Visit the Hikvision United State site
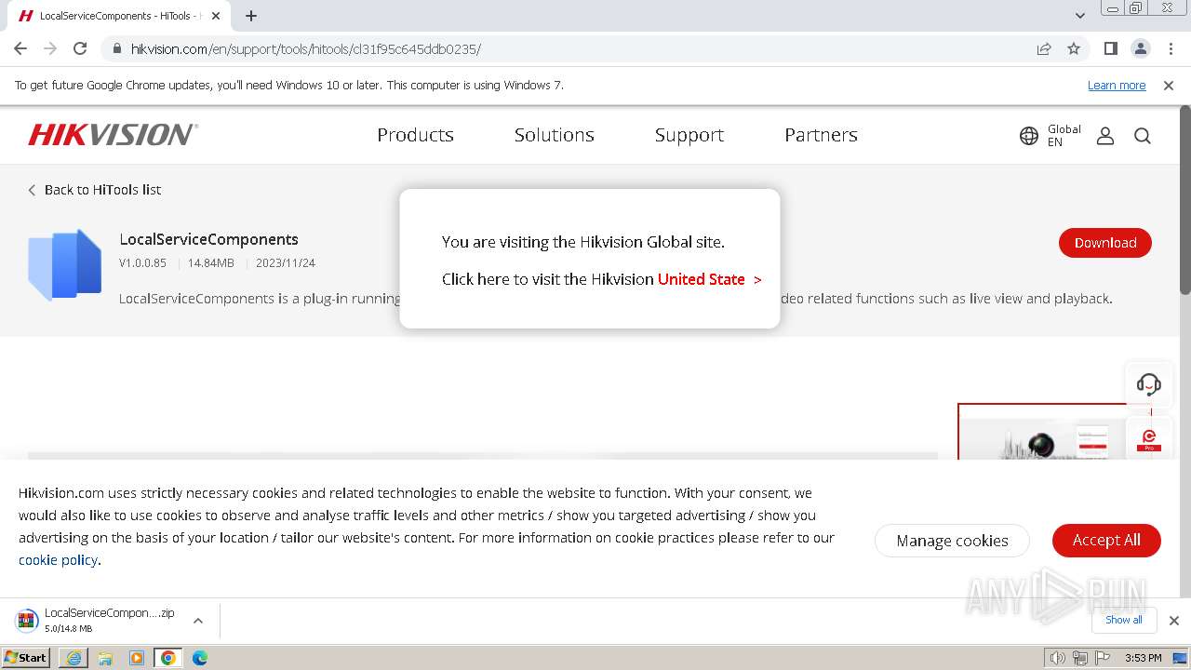The image size is (1191, 670). click(x=709, y=279)
